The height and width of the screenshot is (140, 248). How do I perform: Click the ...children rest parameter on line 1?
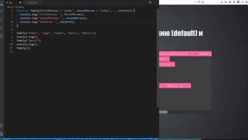click(x=122, y=10)
